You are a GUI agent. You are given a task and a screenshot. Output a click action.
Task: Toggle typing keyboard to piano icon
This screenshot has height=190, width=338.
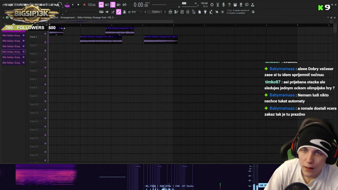pyautogui.click(x=101, y=12)
